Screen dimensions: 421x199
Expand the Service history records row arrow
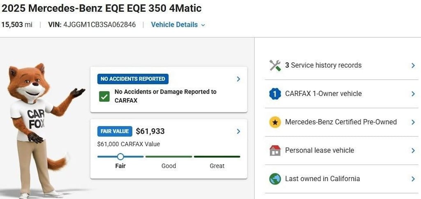pos(413,65)
